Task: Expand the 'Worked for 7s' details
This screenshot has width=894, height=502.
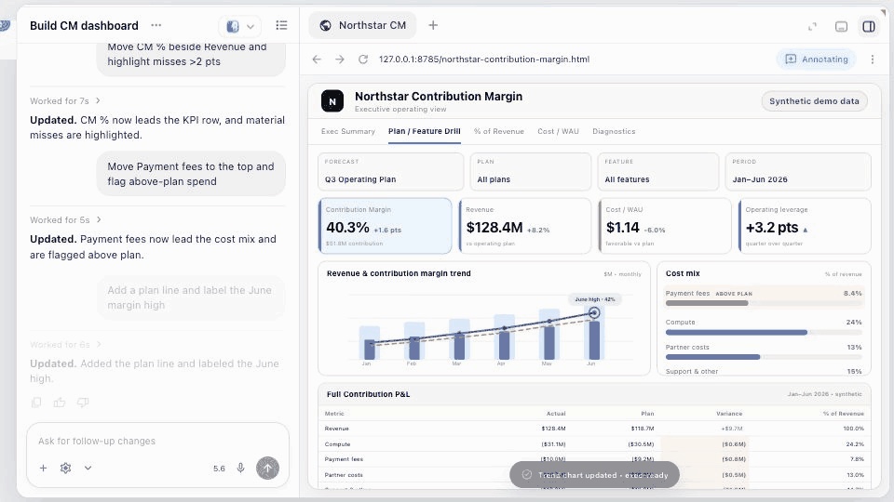Action: point(65,100)
